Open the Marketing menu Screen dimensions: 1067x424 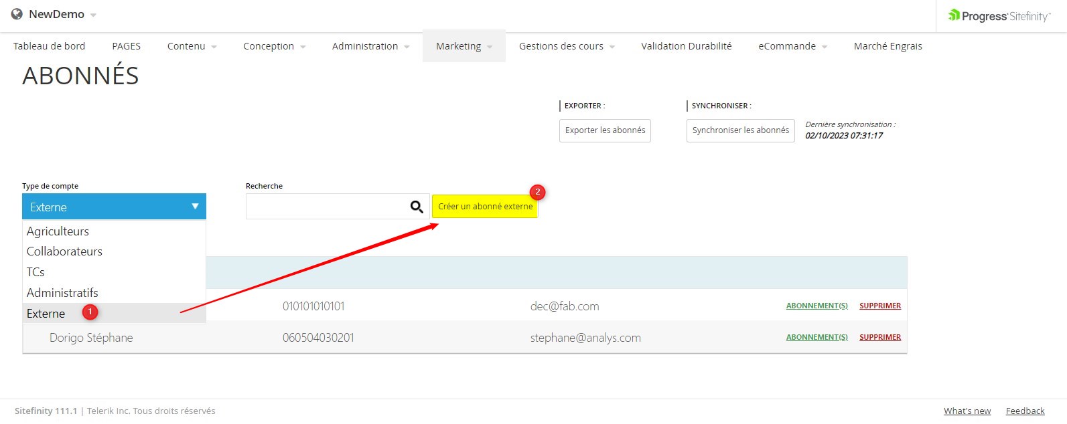(x=464, y=46)
